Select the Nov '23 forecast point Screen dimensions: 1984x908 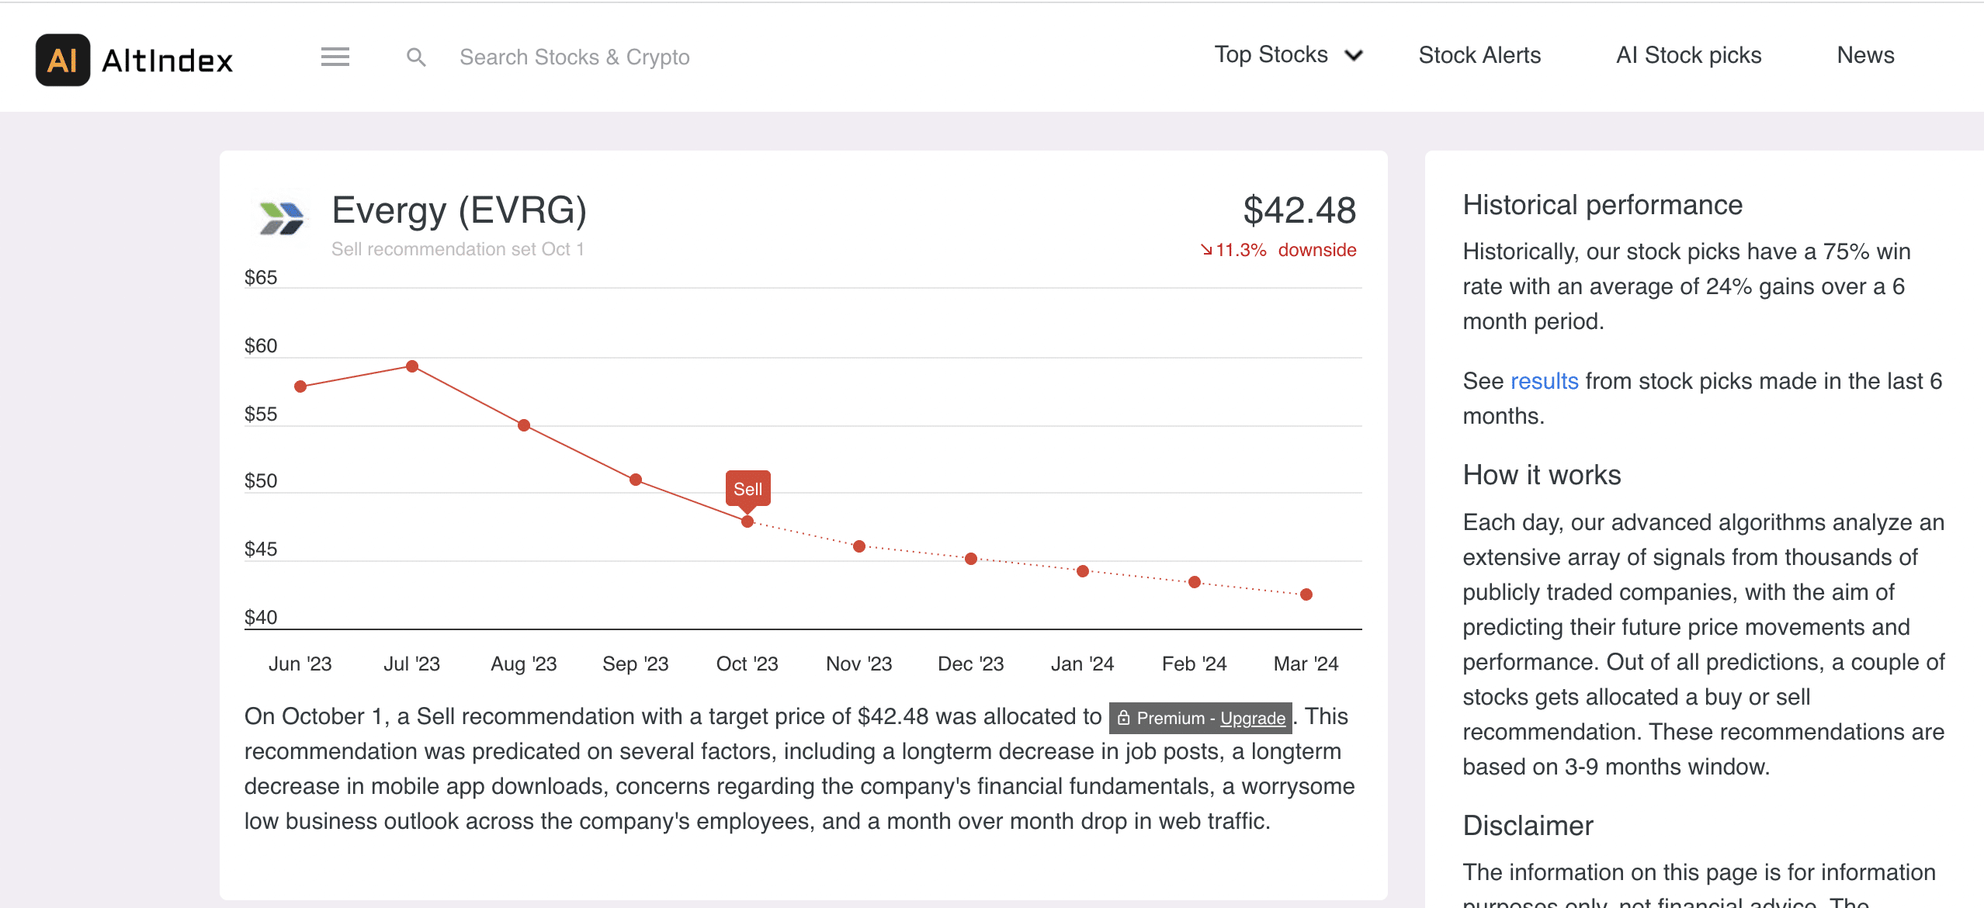[x=859, y=546]
